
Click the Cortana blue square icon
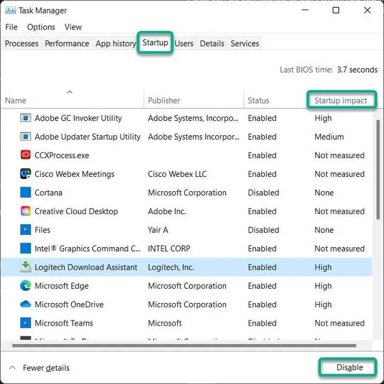point(26,192)
